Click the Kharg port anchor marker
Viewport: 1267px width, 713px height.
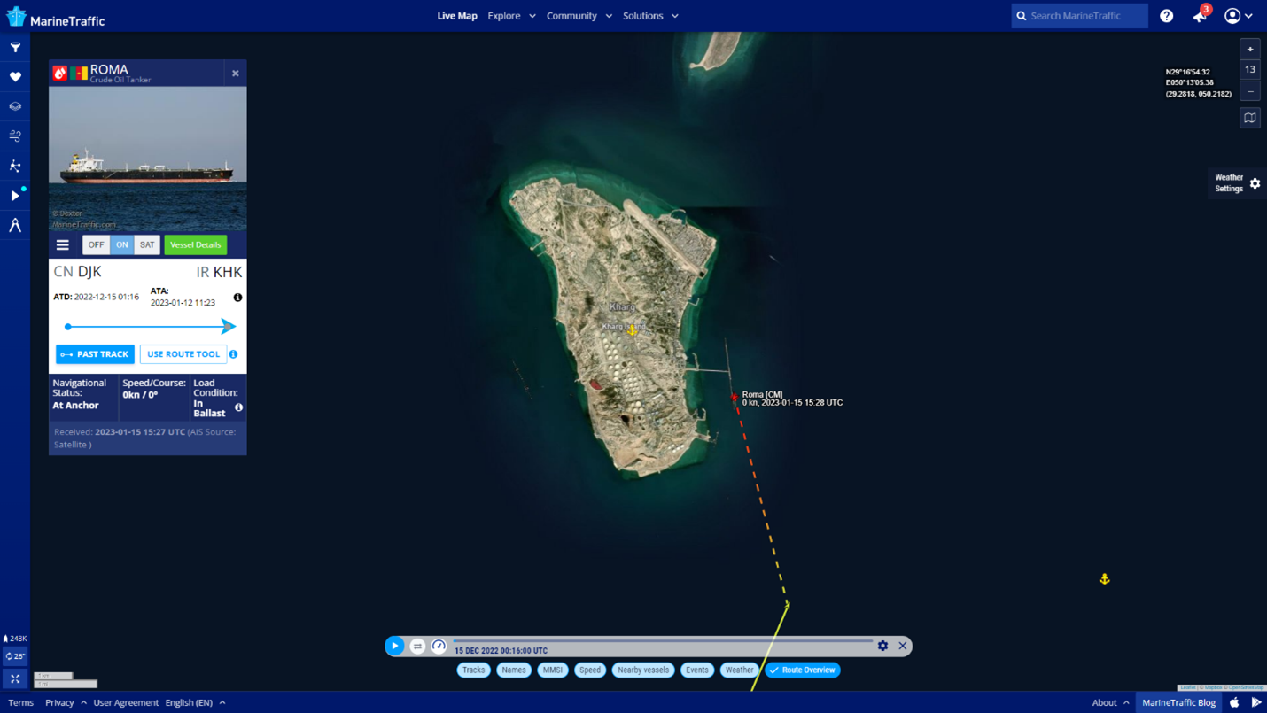[x=633, y=330]
